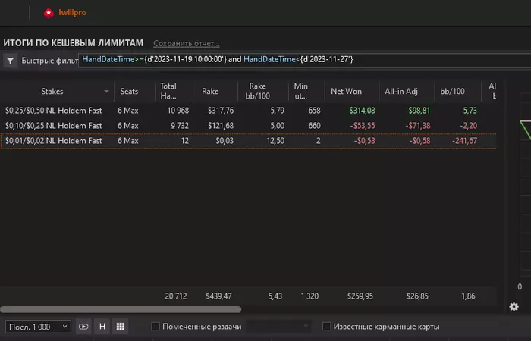Viewport: 531px width, 341px height.
Task: Click the total All-in Adj $26,85
Action: (x=417, y=296)
